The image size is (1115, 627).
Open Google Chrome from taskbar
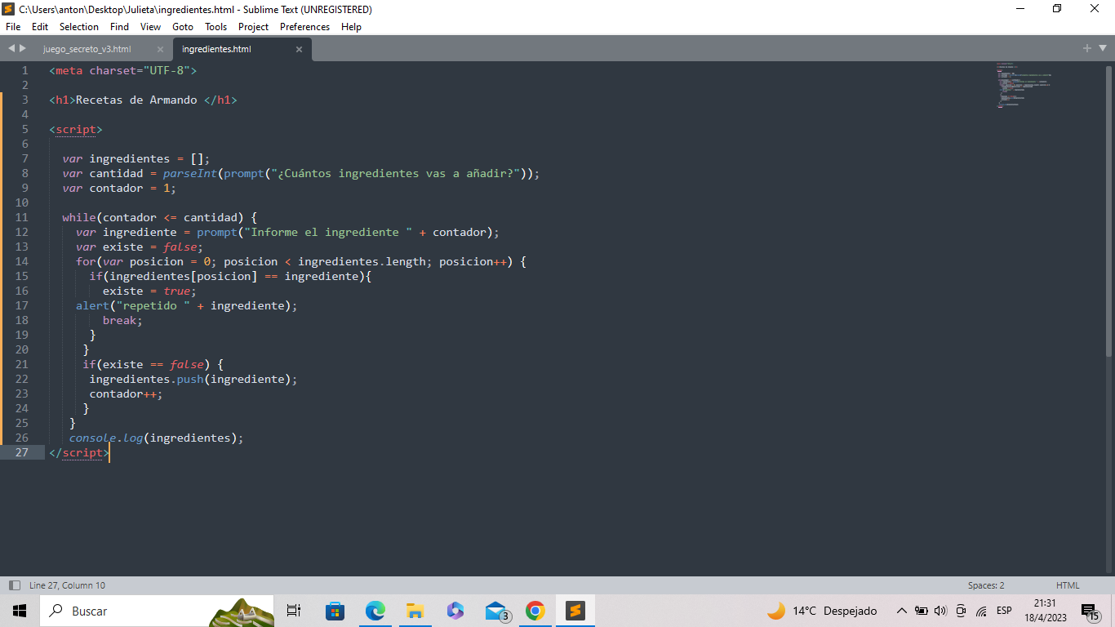point(535,611)
